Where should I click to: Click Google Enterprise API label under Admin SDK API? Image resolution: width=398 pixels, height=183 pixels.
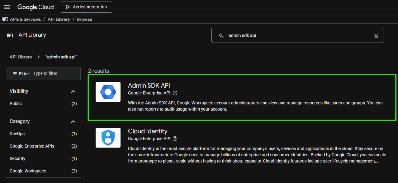149,93
